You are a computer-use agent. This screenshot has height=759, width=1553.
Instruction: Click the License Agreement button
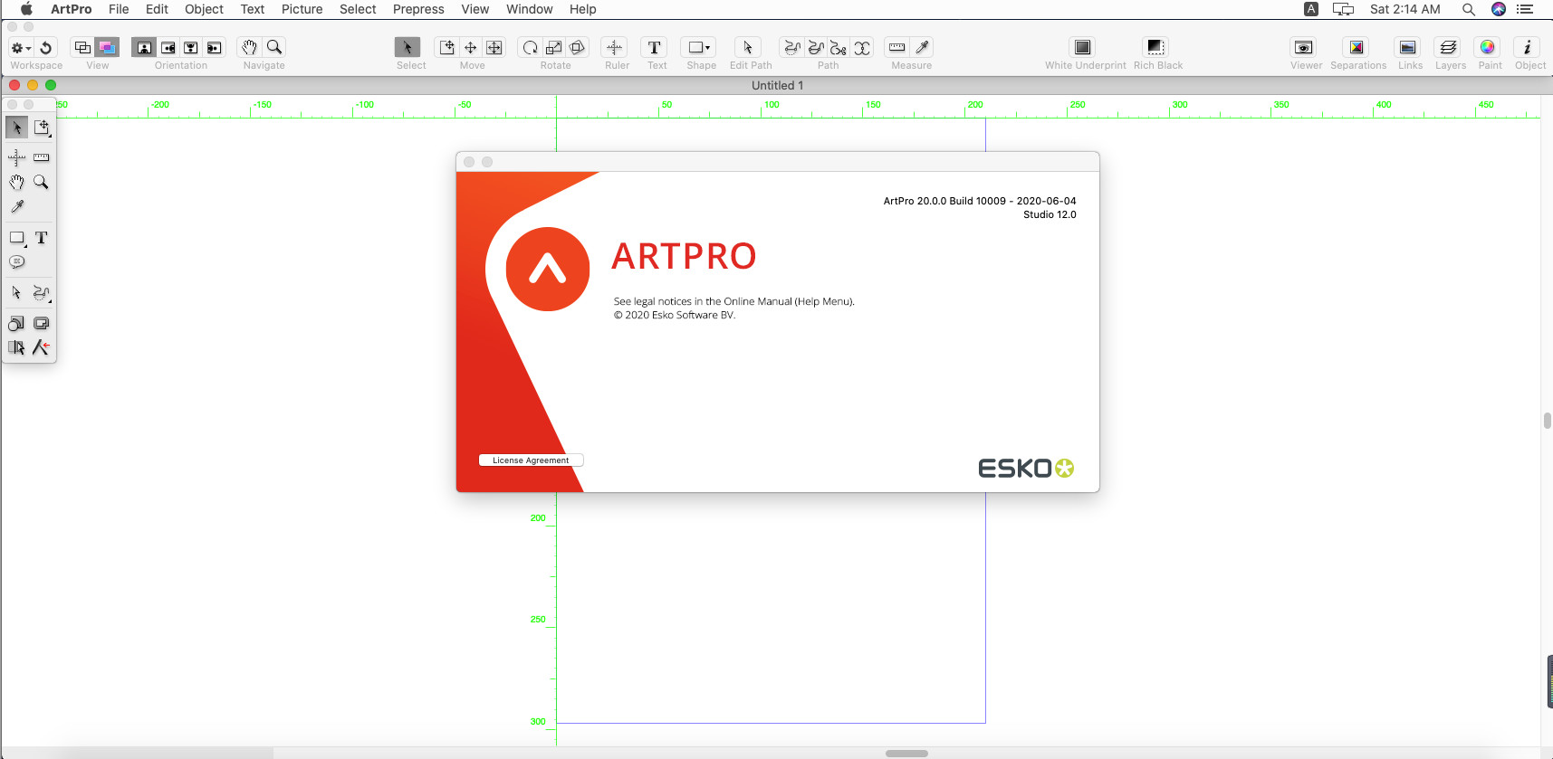coord(531,460)
